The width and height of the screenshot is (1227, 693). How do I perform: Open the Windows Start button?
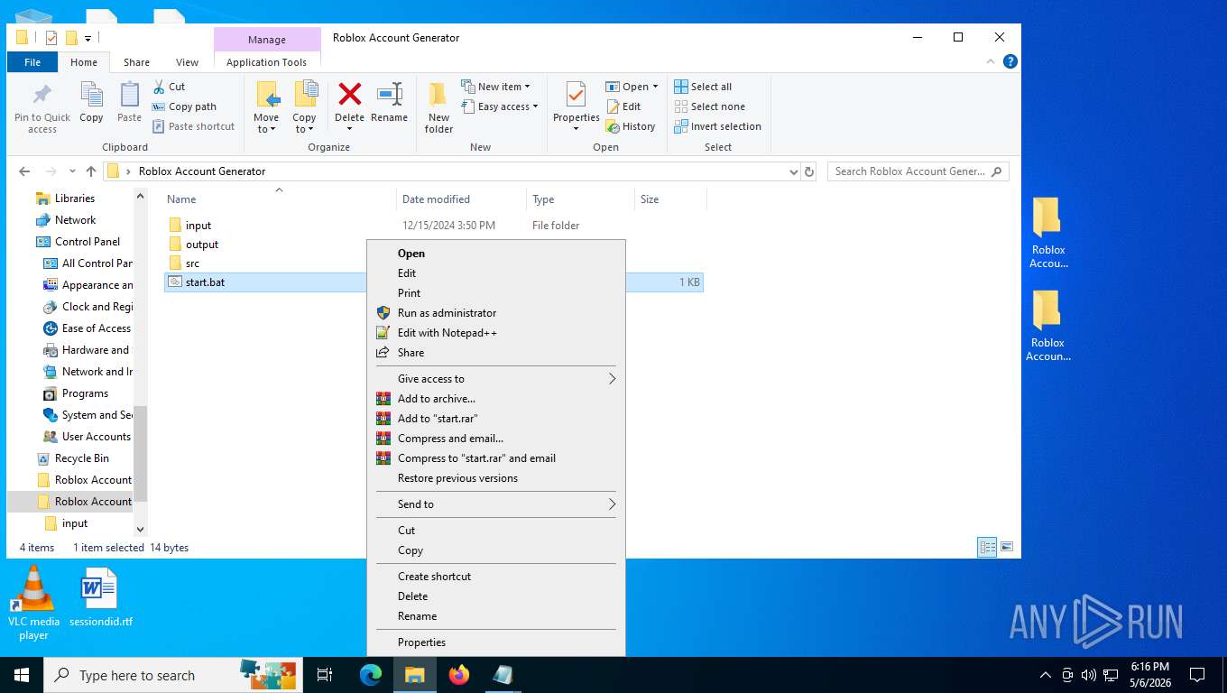click(22, 675)
